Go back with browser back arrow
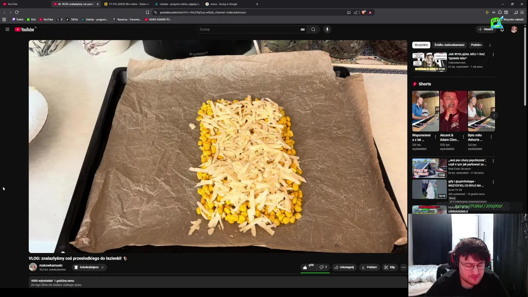Image resolution: width=528 pixels, height=297 pixels. point(5,12)
